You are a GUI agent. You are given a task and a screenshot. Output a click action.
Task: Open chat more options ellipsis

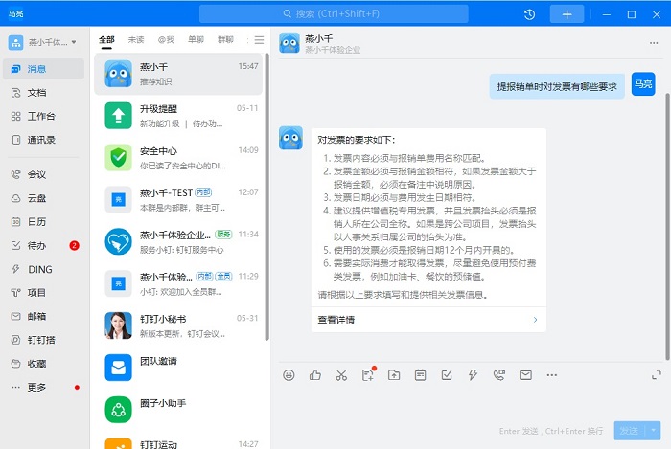(654, 43)
